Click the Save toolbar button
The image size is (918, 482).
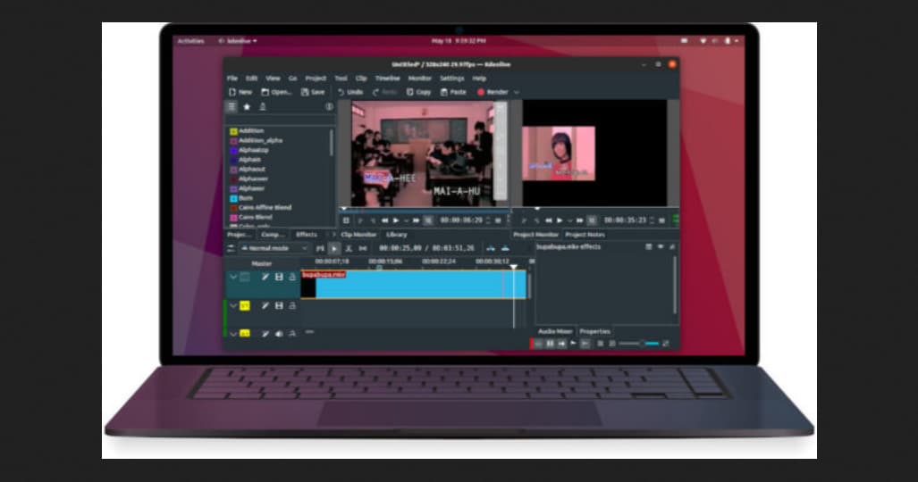tap(313, 92)
